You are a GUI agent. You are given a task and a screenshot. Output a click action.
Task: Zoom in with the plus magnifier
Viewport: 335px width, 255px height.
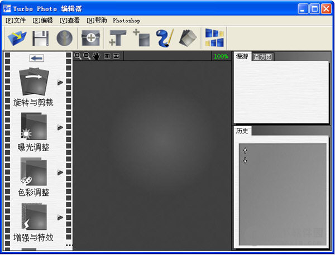[x=78, y=56]
